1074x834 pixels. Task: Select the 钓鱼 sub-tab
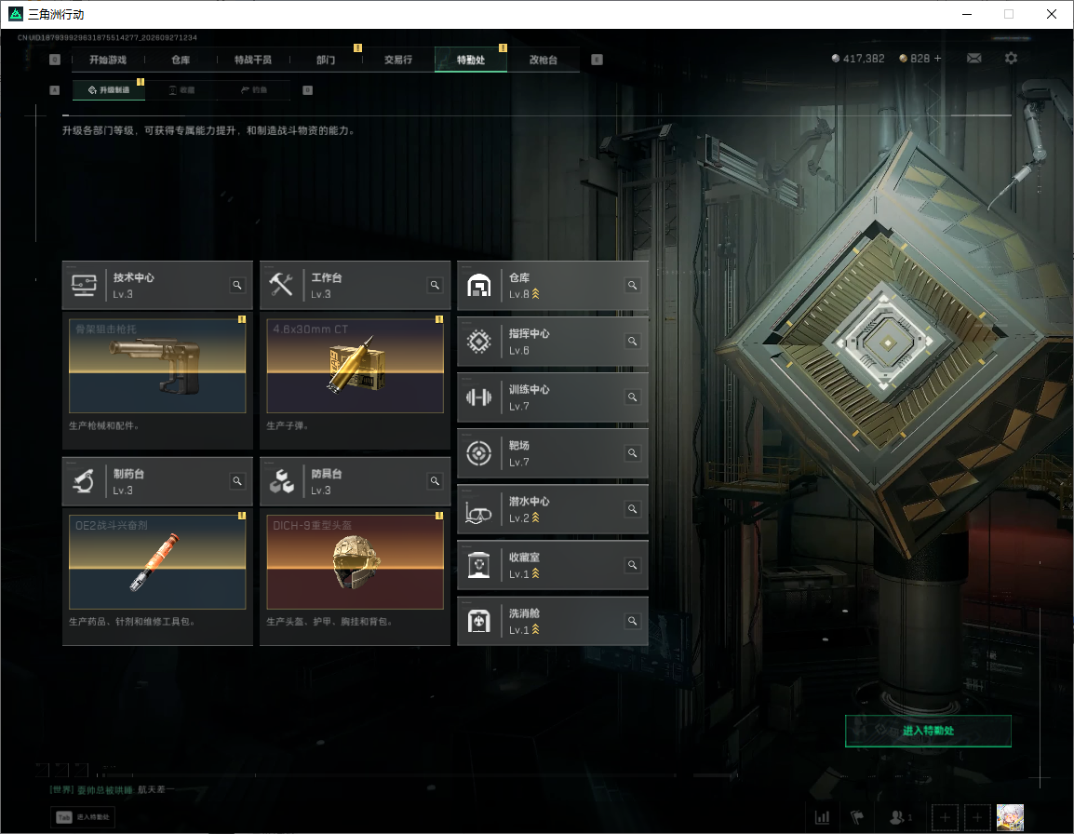pos(254,89)
